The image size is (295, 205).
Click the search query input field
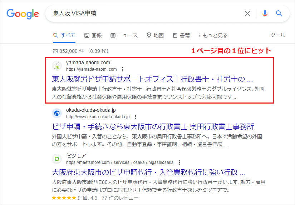coord(147,14)
